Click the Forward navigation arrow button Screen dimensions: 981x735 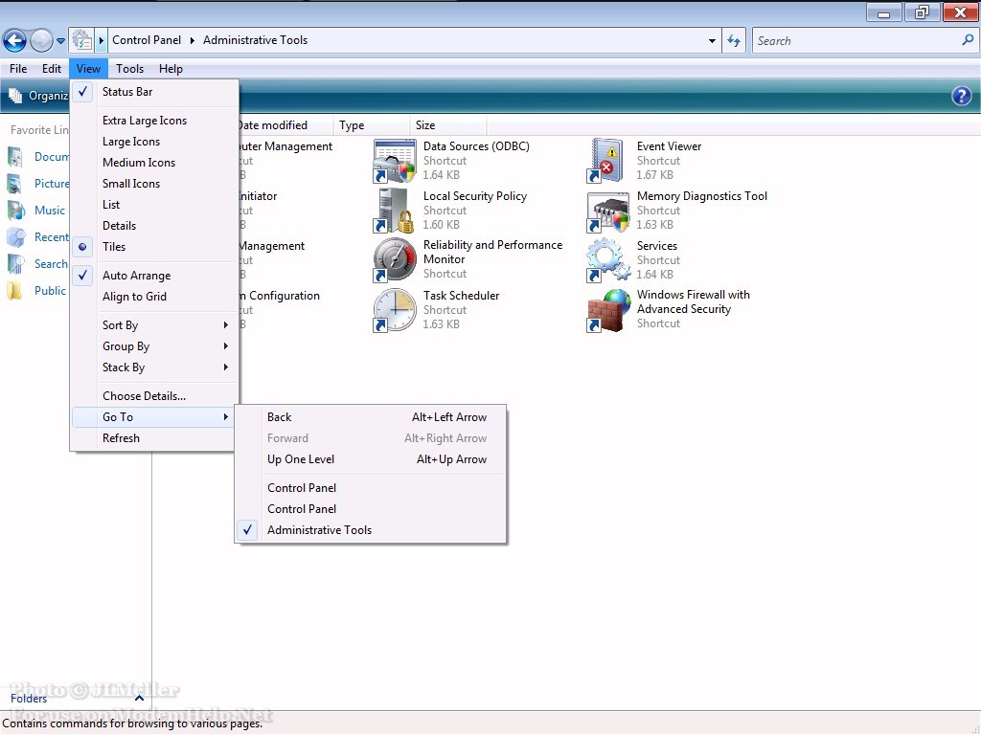pos(41,40)
